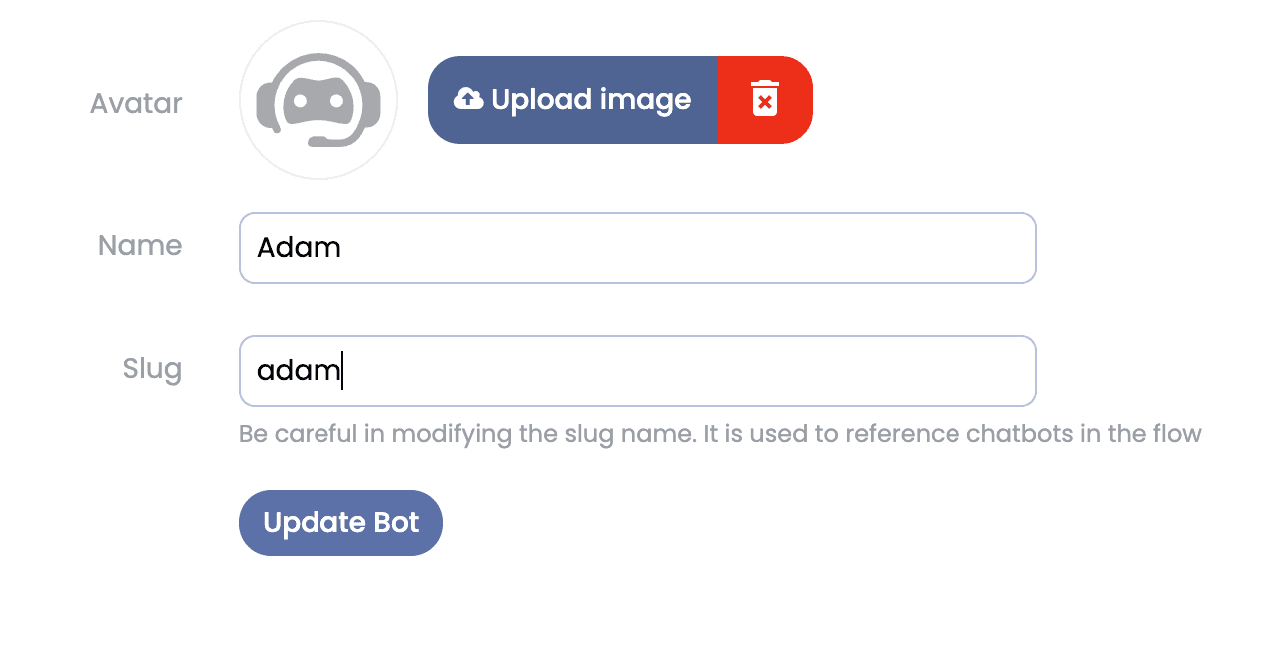
Task: Submit the form using Update Bot
Action: click(x=340, y=523)
